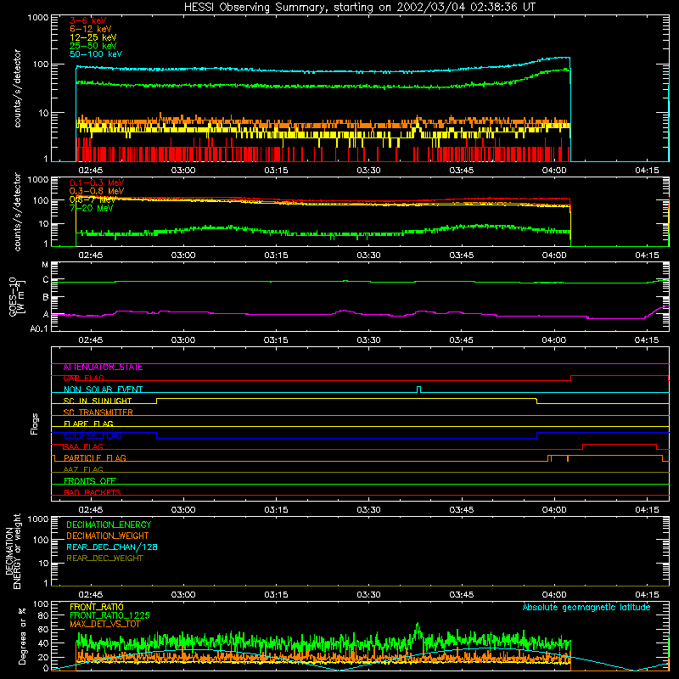Screen dimensions: 679x679
Task: Click the 04:15 tick under GOES panel
Action: (x=647, y=340)
